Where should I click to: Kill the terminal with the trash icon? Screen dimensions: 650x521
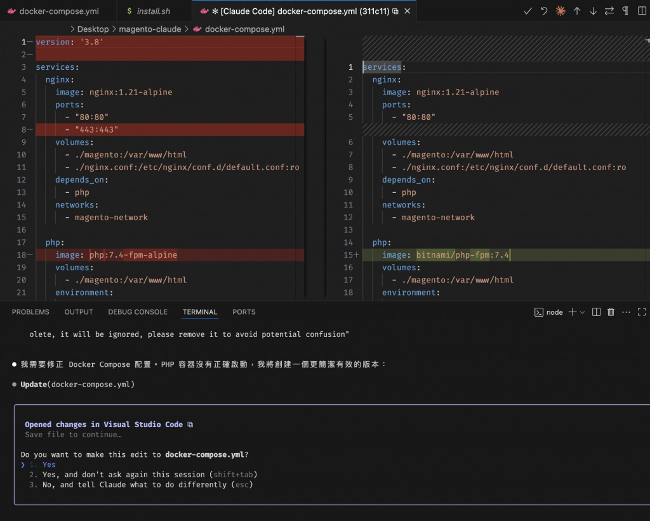click(611, 312)
